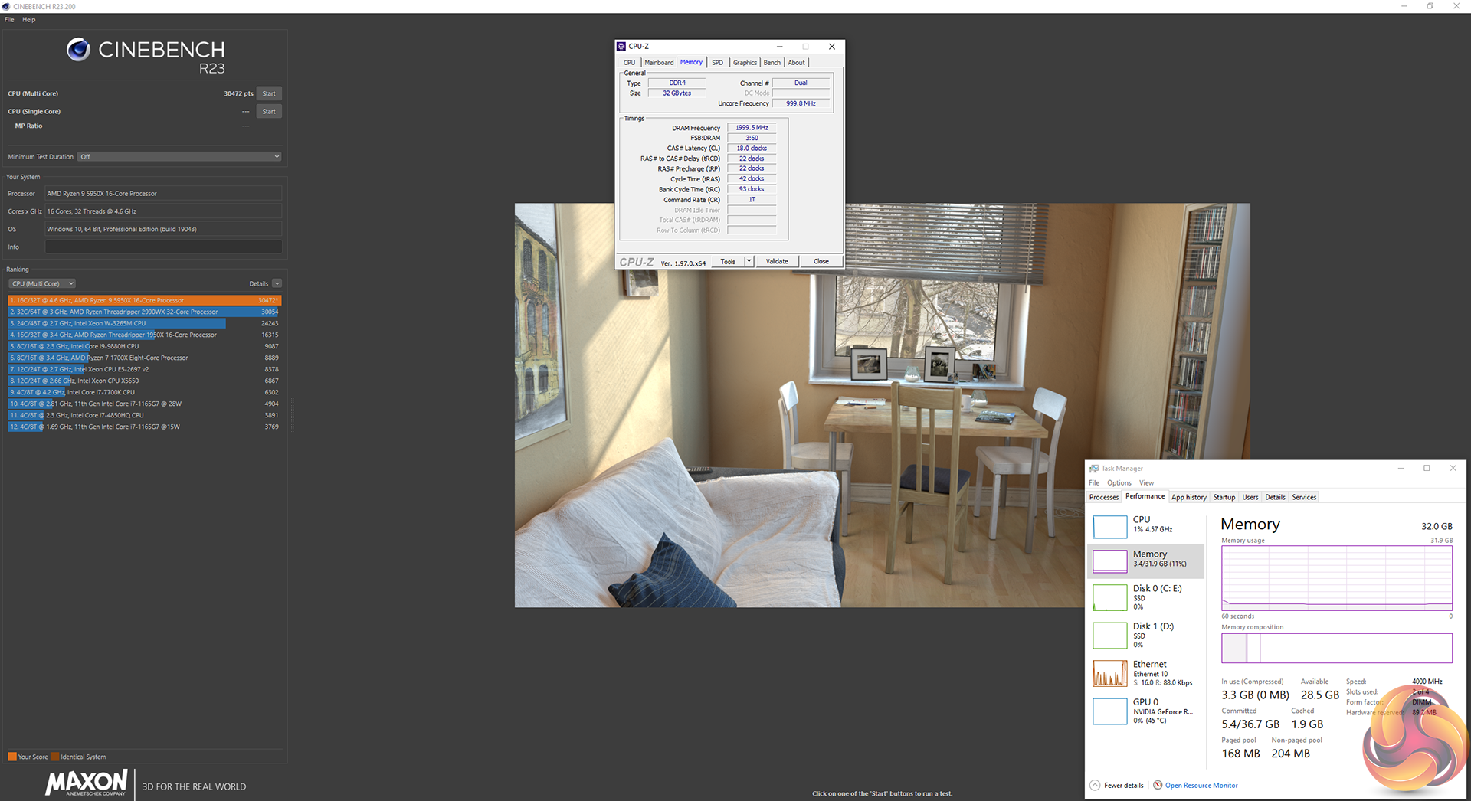Viewport: 1471px width, 801px height.
Task: Click the Close button in CPU-Z footer
Action: coord(821,261)
